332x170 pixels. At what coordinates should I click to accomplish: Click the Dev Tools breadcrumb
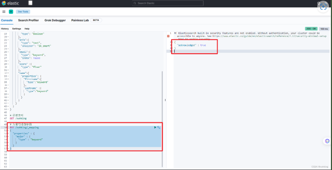(x=23, y=12)
